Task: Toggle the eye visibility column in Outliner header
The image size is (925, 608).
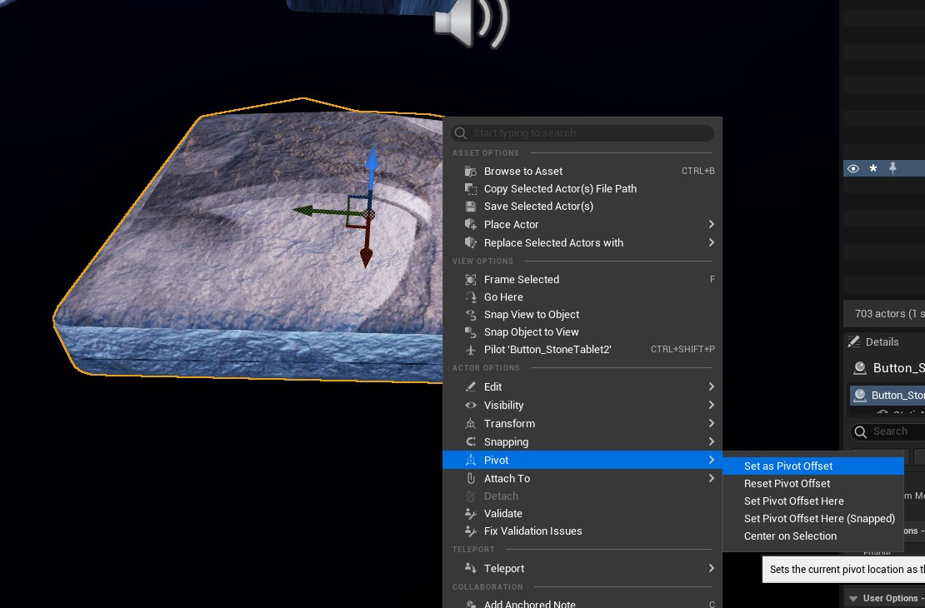Action: point(853,169)
